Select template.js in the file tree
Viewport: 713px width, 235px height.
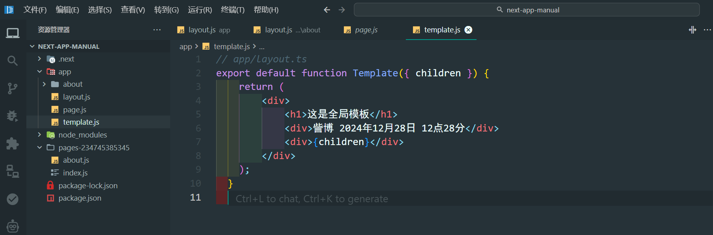tap(81, 122)
